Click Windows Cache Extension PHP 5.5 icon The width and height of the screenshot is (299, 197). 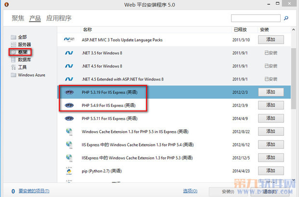click(69, 131)
